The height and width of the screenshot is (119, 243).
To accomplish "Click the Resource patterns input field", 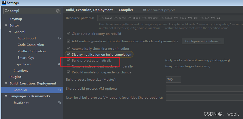I will (x=170, y=18).
